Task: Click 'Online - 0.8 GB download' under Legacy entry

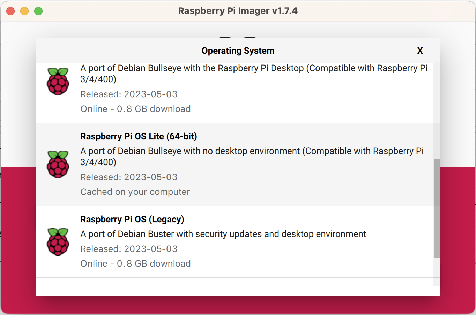Action: (135, 263)
